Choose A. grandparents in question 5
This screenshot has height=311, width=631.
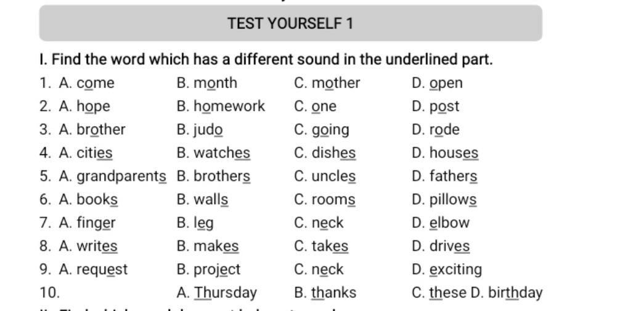(112, 176)
